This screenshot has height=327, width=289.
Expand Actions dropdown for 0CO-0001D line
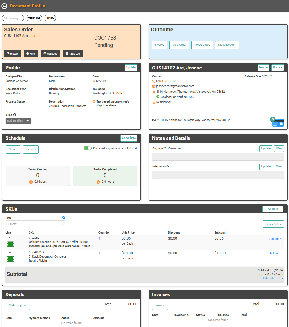pyautogui.click(x=275, y=253)
